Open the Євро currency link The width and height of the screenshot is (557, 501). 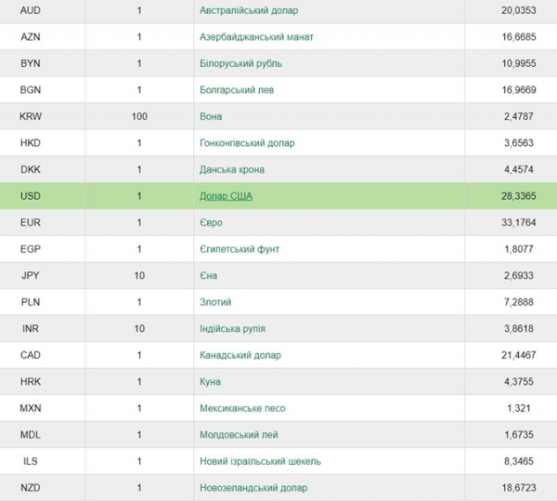[x=211, y=222]
